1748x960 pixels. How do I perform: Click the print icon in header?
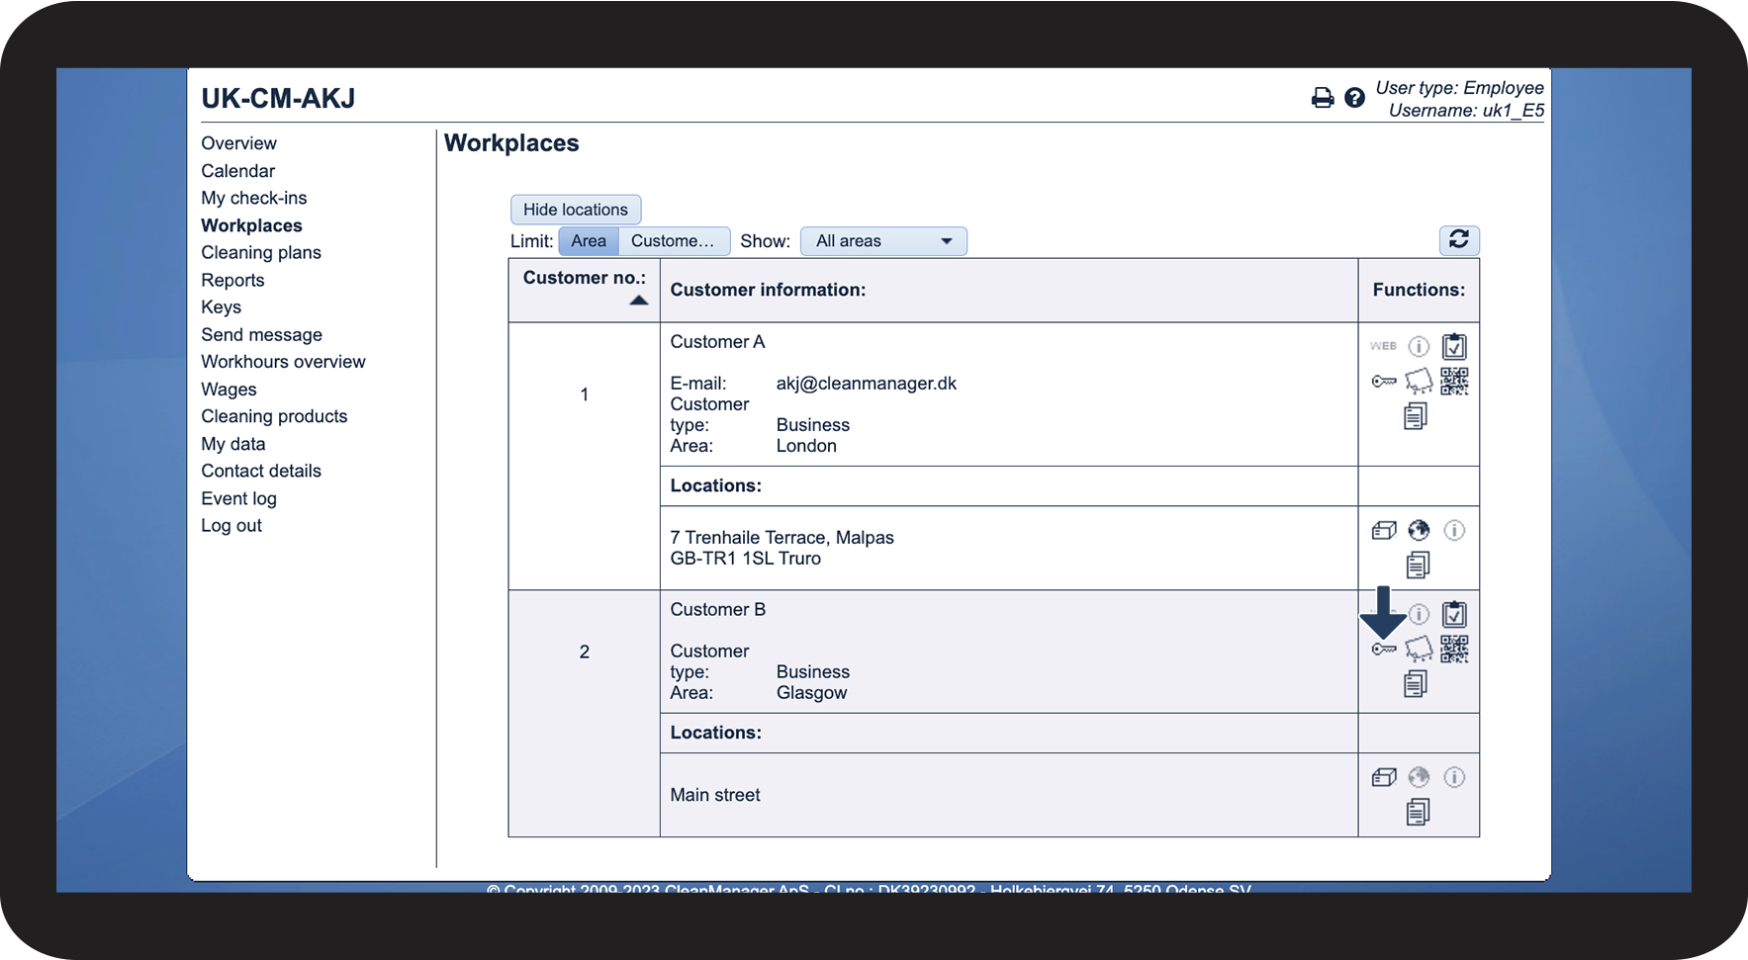tap(1323, 98)
